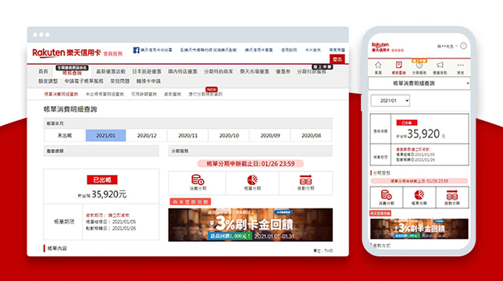503x281 pixels.
Task: Select the 2020/09 billing month tab
Action: point(269,136)
